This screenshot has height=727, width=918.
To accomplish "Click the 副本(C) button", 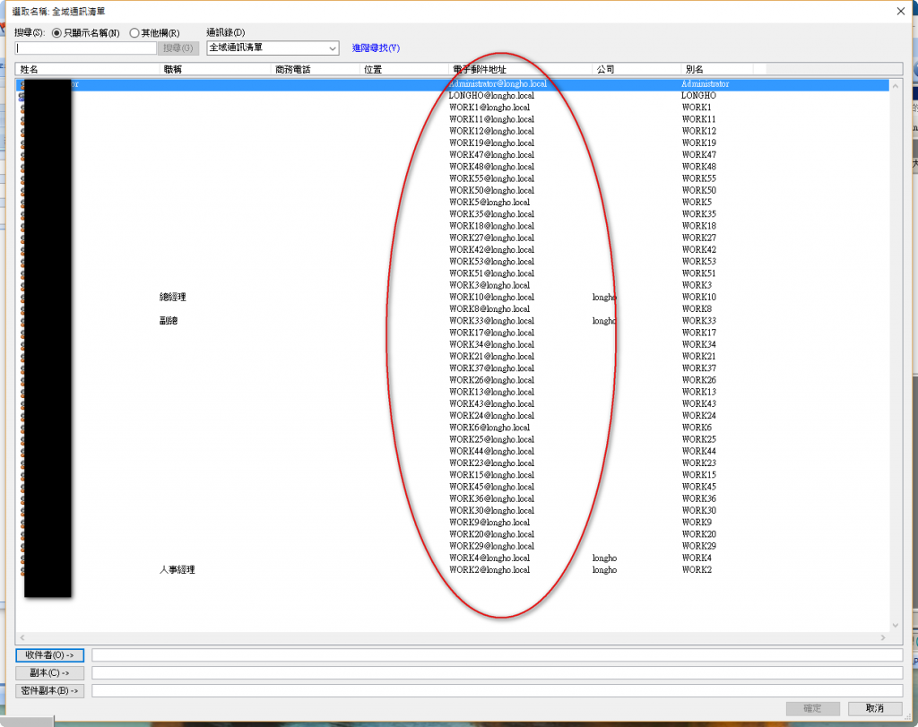I will click(50, 673).
